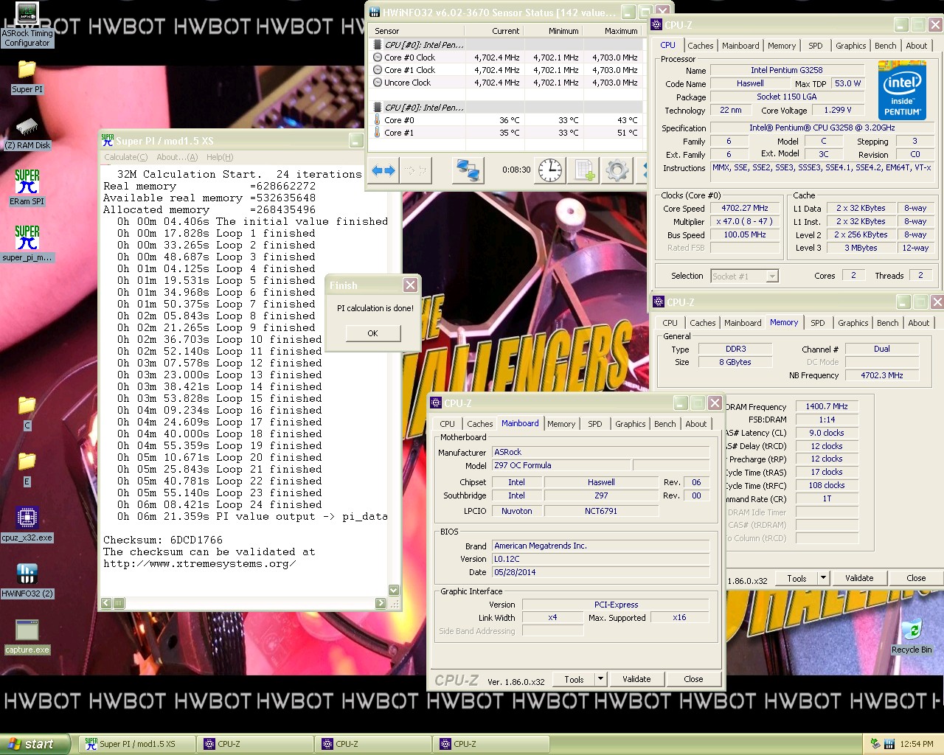
Task: Launch ERam SPI desktop shortcut
Action: [x=27, y=188]
